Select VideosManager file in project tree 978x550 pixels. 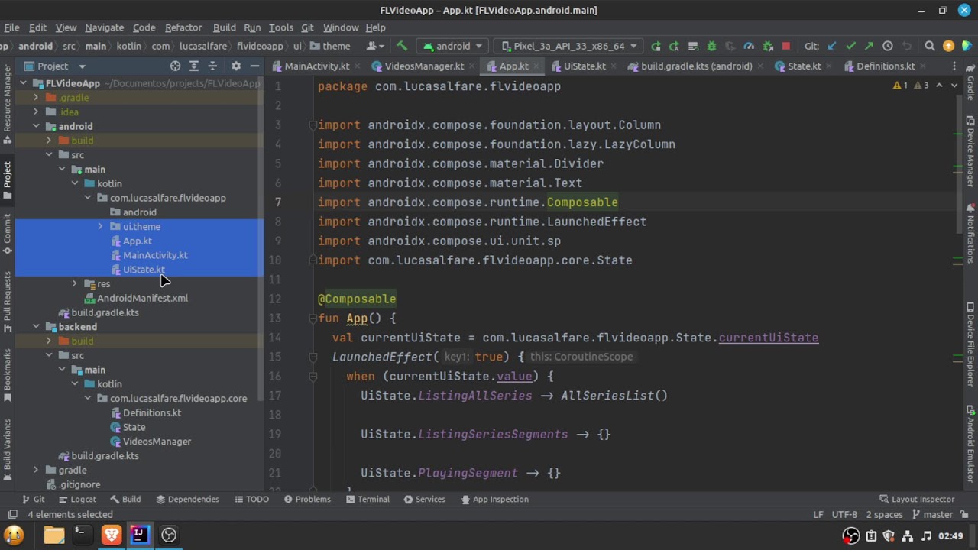(157, 442)
